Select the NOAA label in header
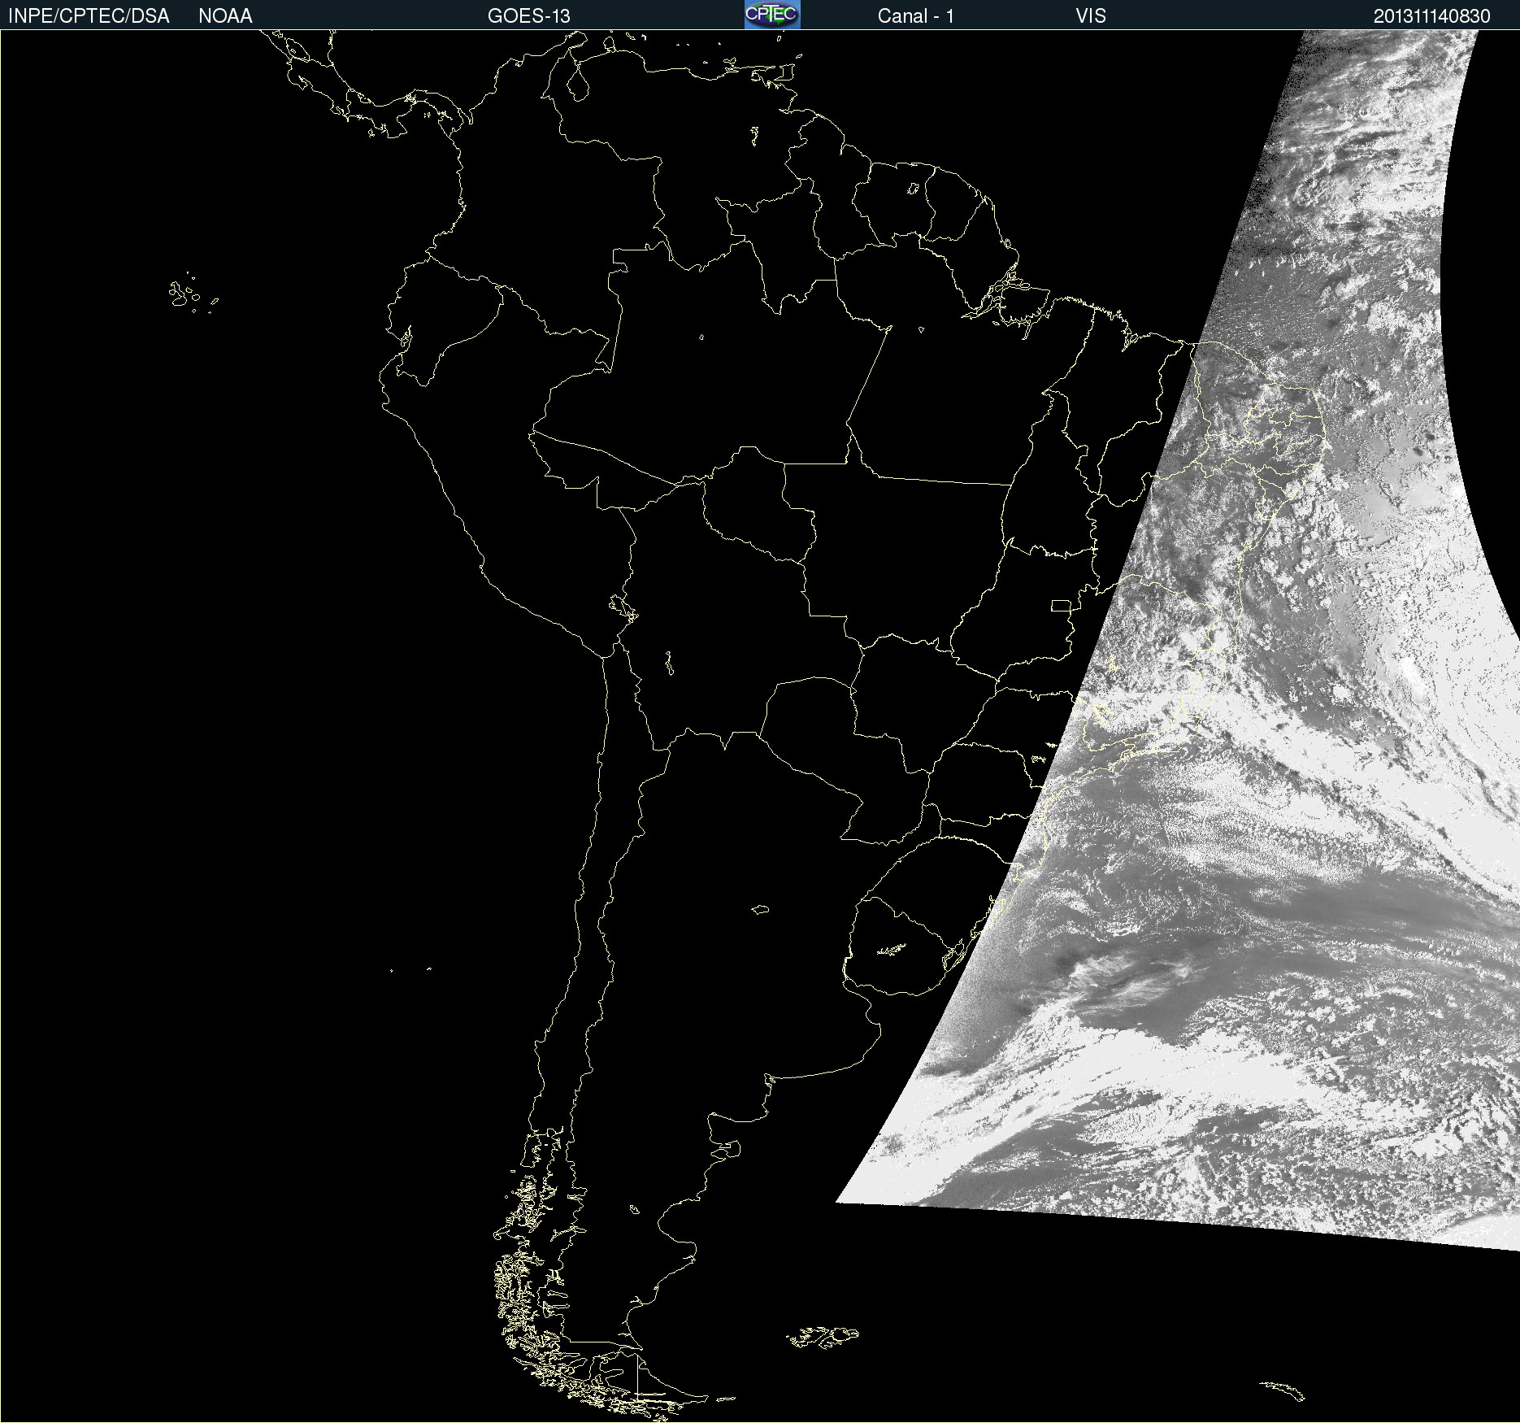 pyautogui.click(x=225, y=16)
